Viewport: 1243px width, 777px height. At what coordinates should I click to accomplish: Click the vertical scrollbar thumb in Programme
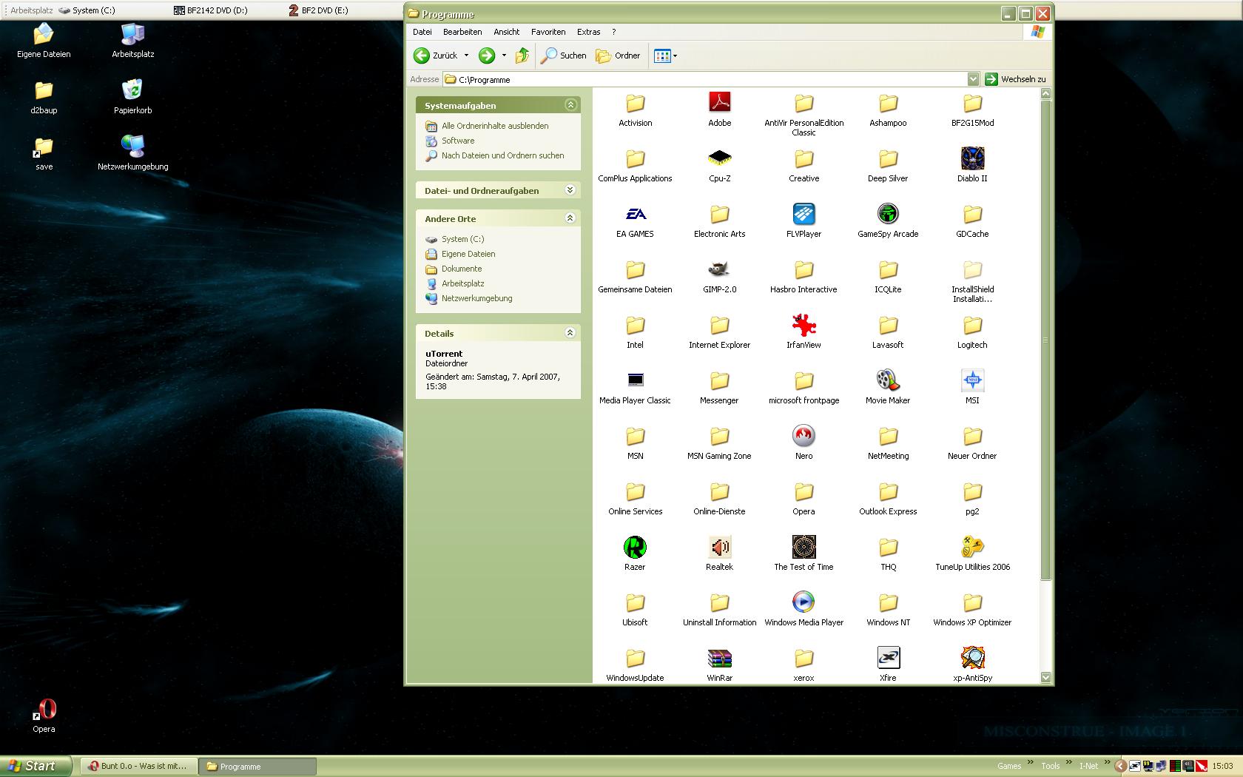(1045, 340)
